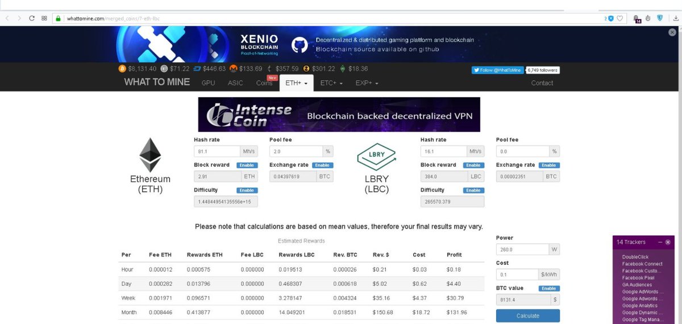
Task: Click the LBC block reward 384.0 field
Action: coord(443,176)
